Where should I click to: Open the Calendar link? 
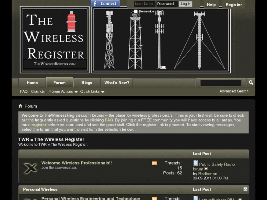(x=38, y=92)
